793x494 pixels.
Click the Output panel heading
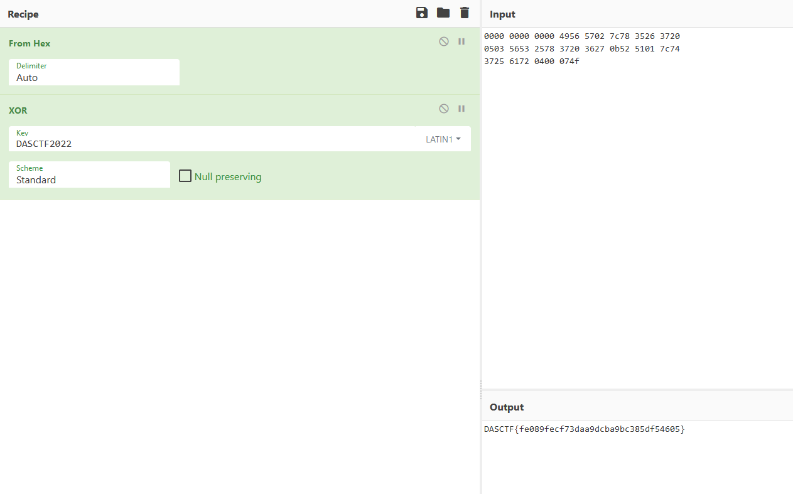pyautogui.click(x=507, y=407)
